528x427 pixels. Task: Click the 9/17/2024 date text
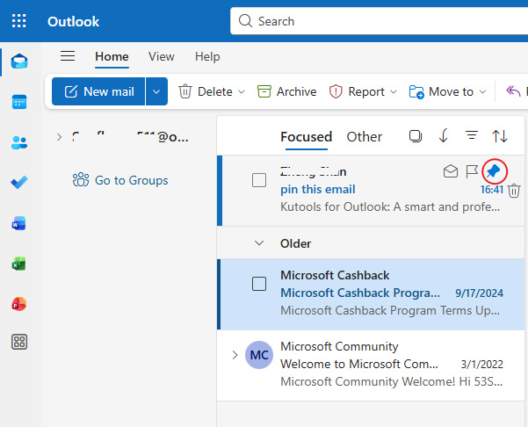coord(479,293)
